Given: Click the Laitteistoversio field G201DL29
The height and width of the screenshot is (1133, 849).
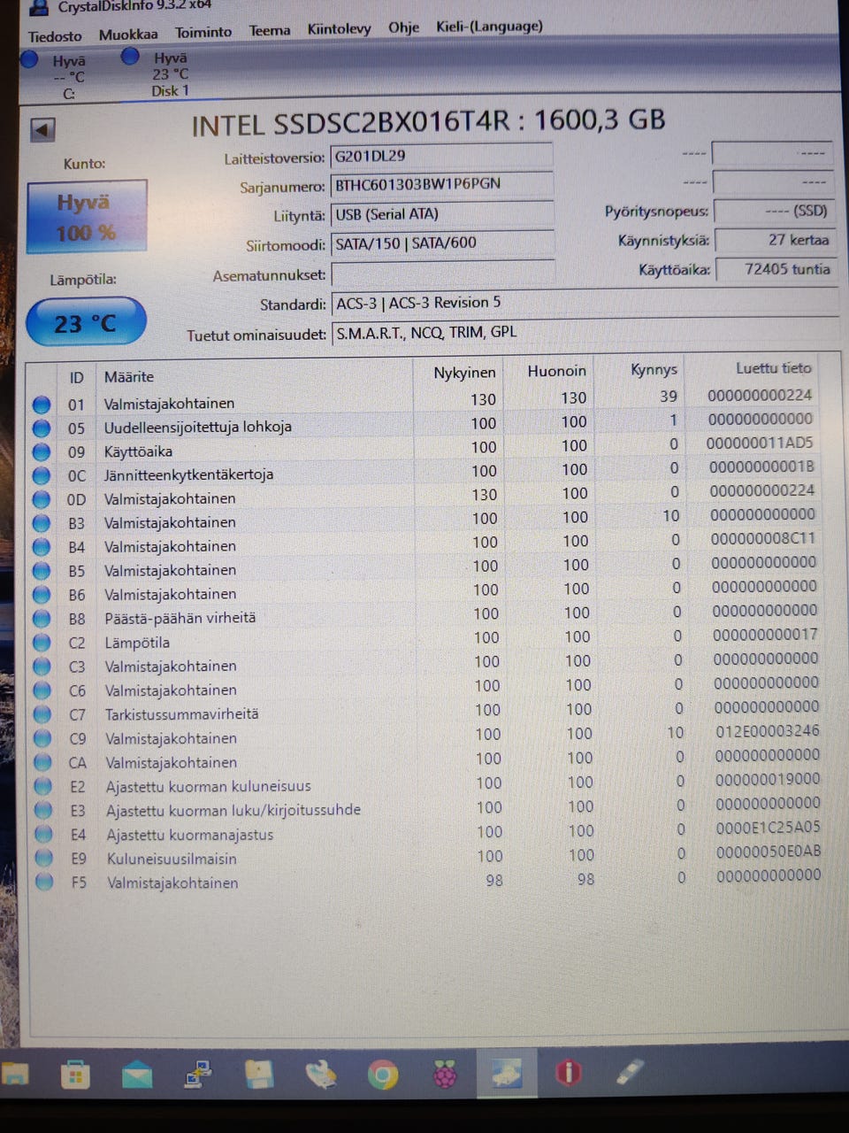Looking at the screenshot, I should point(440,156).
